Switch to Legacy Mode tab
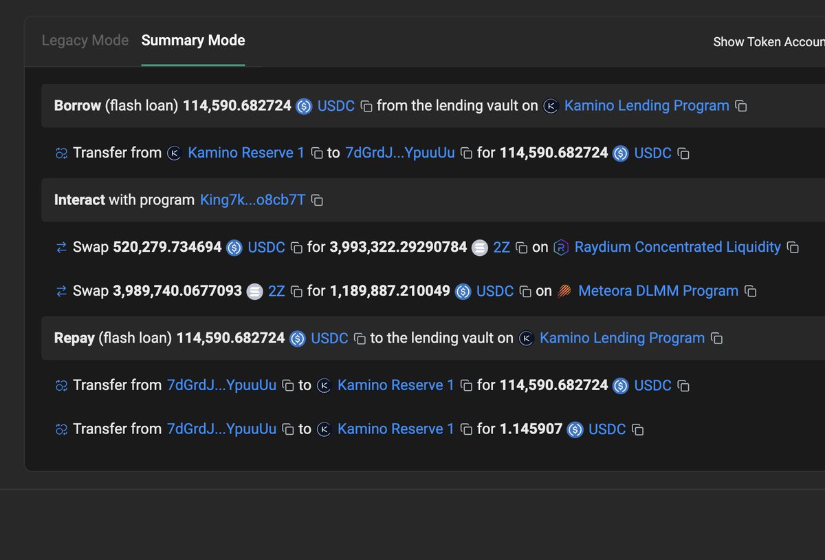 coord(85,41)
